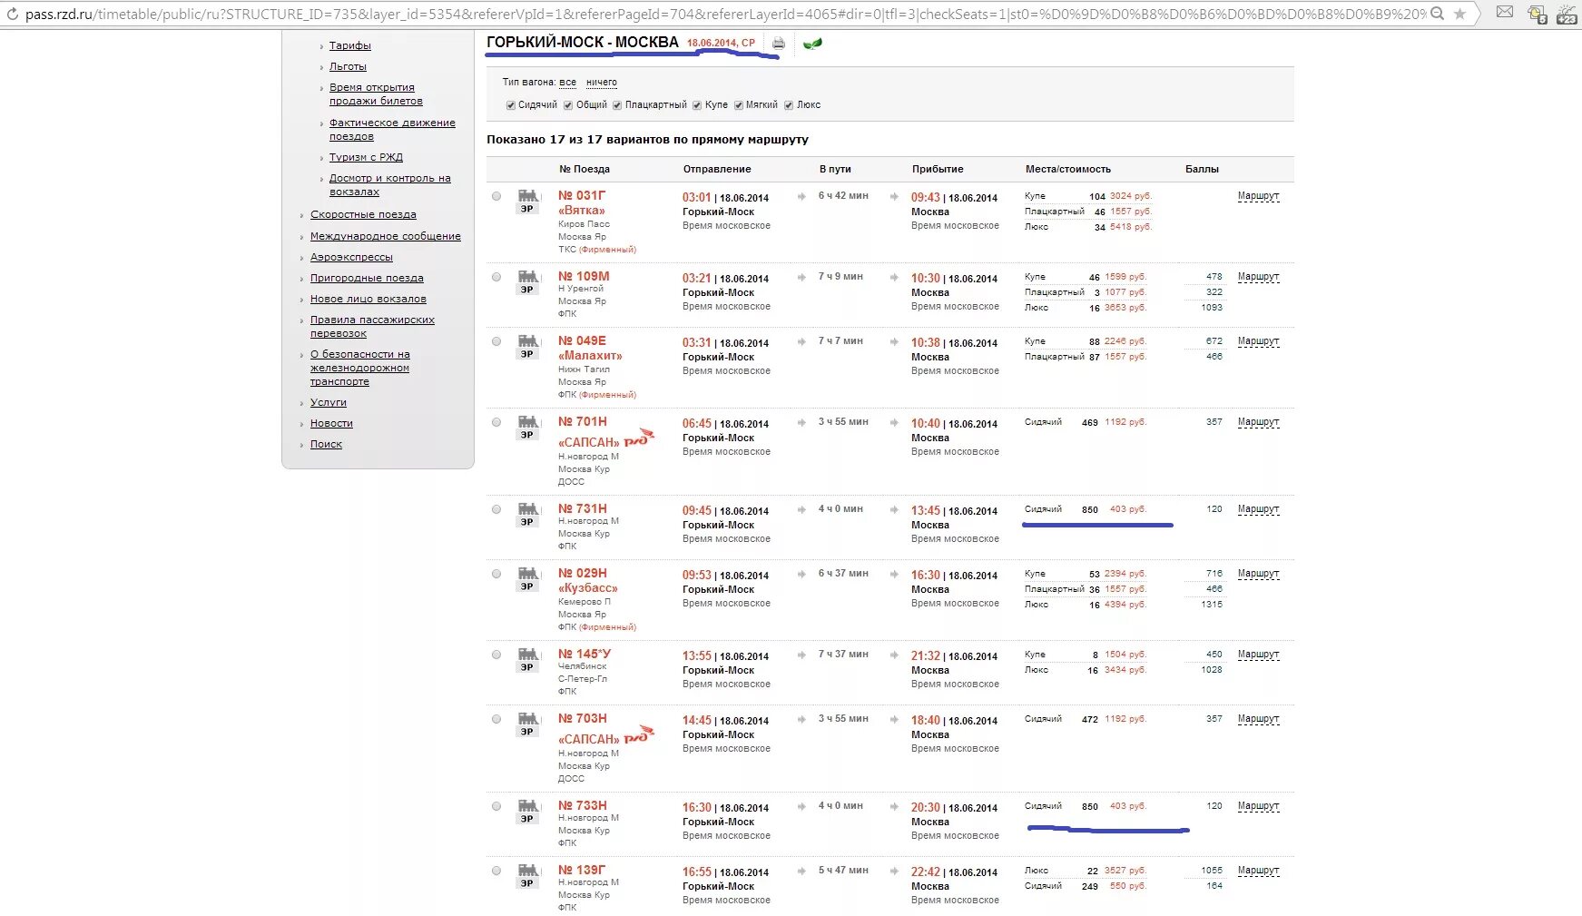Screen dimensions: 1582x916
Task: Open Аэроэкспрессы sidebar item
Action: [351, 258]
